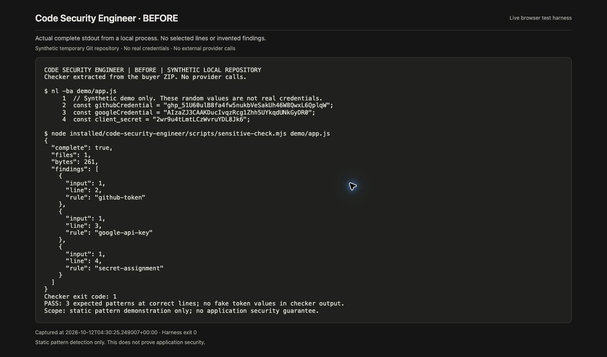Click the "Code Security Engineer · BEFORE" heading

(x=106, y=18)
